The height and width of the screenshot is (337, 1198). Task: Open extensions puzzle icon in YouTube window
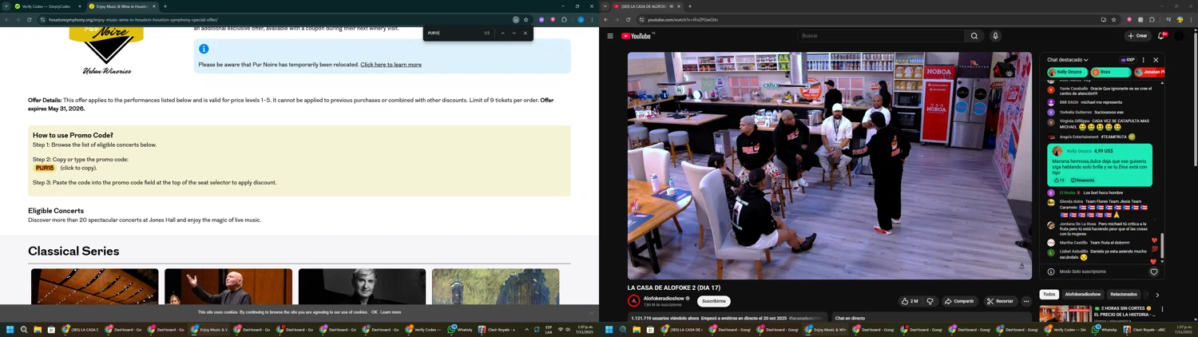1152,20
